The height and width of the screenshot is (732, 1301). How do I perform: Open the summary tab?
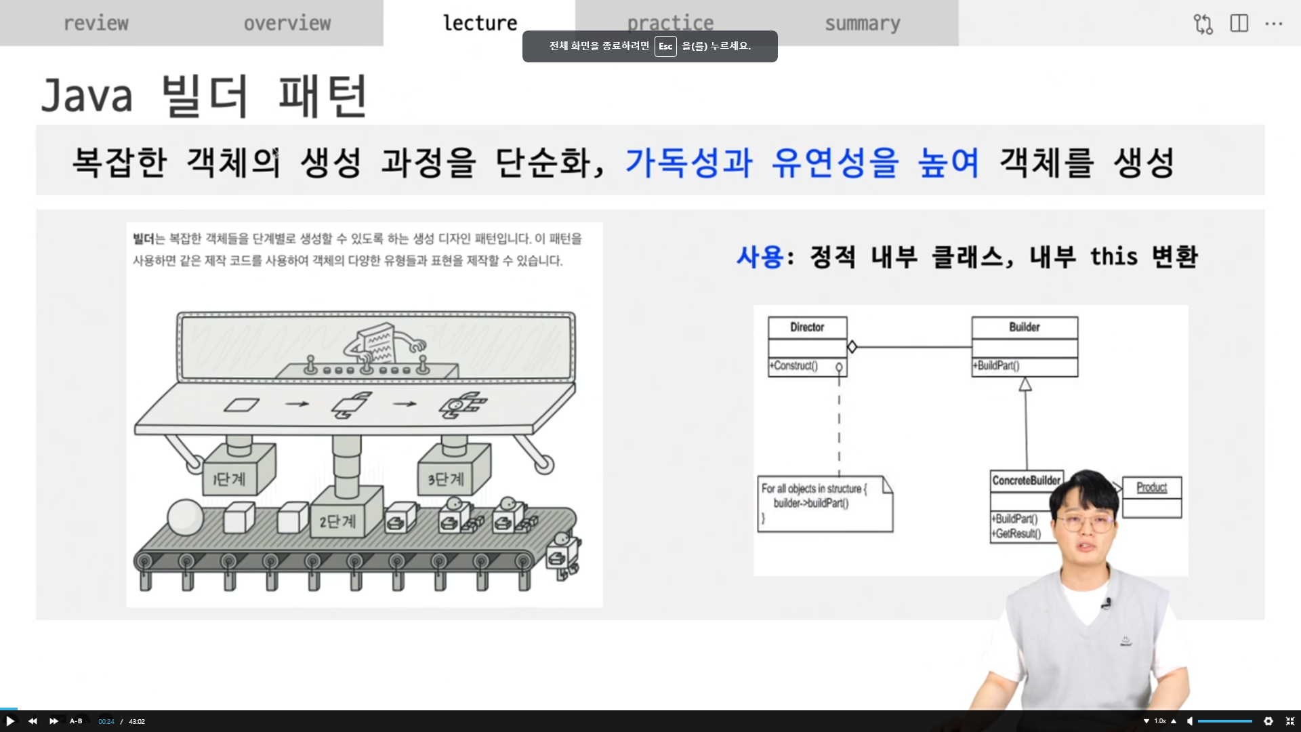pyautogui.click(x=863, y=23)
